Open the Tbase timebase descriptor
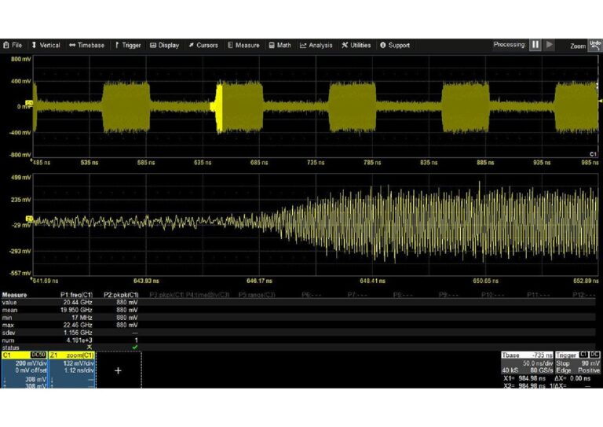This screenshot has height=427, width=603. coord(527,363)
